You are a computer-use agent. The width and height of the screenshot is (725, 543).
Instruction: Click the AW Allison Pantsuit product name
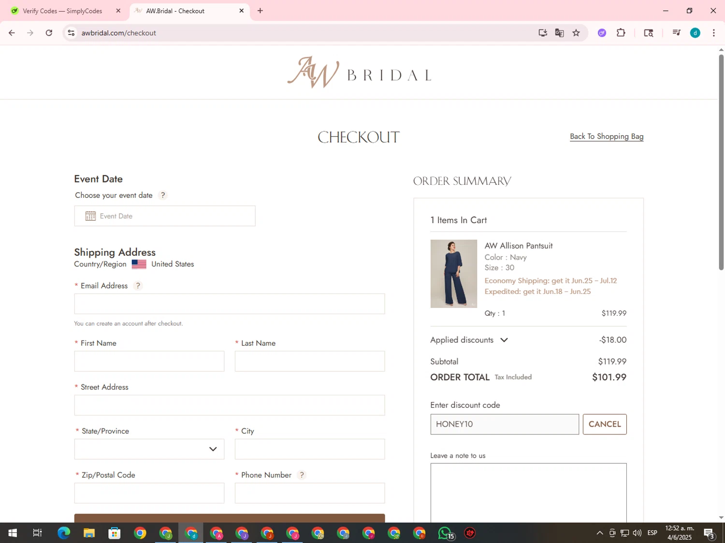(519, 246)
